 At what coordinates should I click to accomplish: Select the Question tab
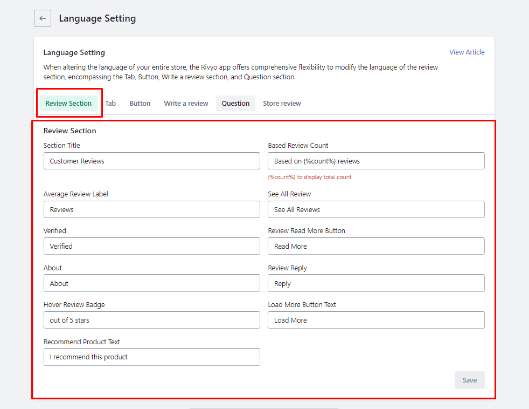[235, 103]
